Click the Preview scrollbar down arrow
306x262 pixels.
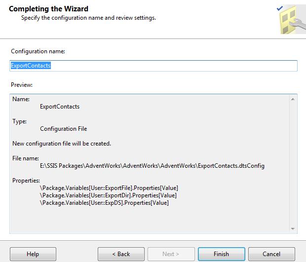coord(293,229)
